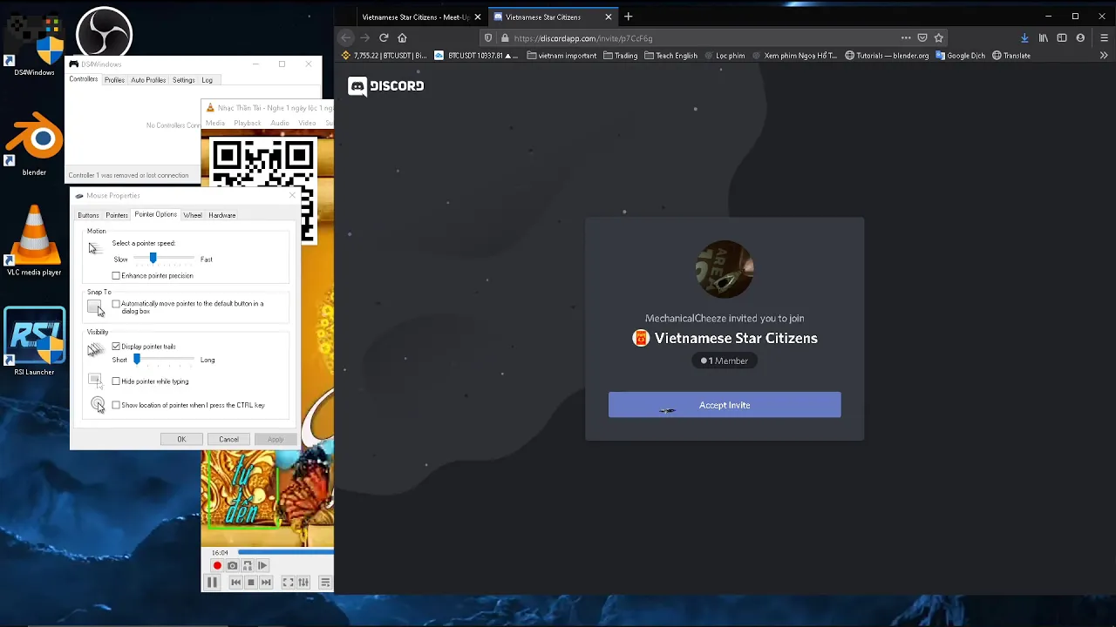1116x627 pixels.
Task: Open Google Dich bookmark
Action: point(960,56)
